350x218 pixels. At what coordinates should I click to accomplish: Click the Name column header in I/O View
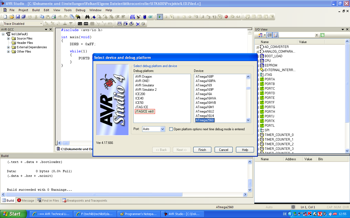(x=276, y=42)
